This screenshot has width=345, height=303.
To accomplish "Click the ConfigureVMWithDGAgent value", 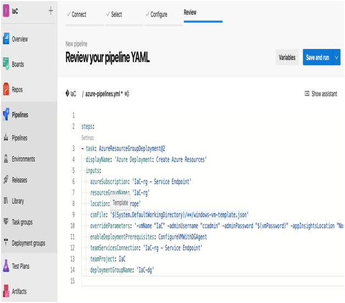I will (x=182, y=237).
